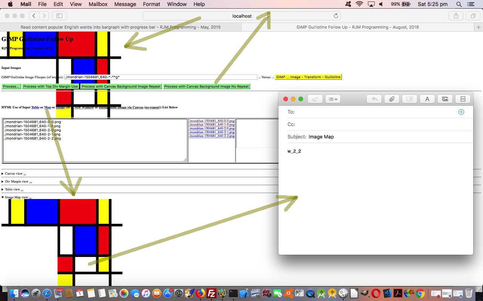Follow the no-repeat link in HTML Use heading
Image resolution: width=483 pixels, height=301 pixels.
(152, 107)
